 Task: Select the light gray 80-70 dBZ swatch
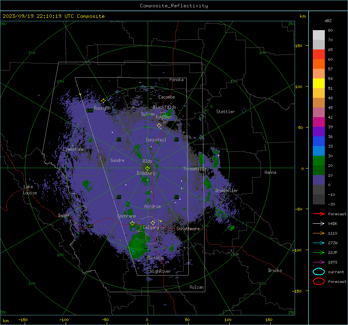coord(319,35)
